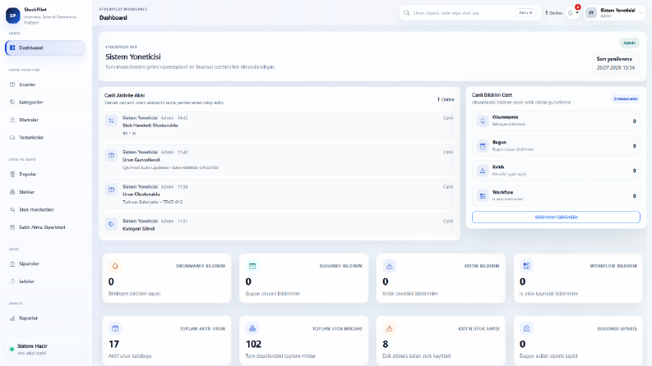Click the Bugunku Bildirim card icon
652x366 pixels.
(252, 266)
